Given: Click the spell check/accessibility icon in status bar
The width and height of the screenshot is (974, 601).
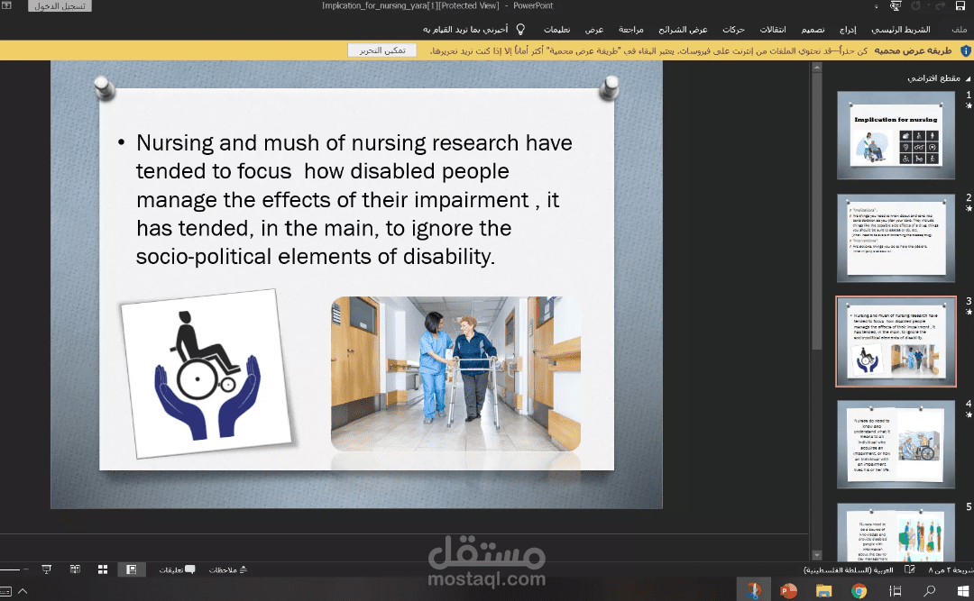Looking at the screenshot, I should click(910, 569).
